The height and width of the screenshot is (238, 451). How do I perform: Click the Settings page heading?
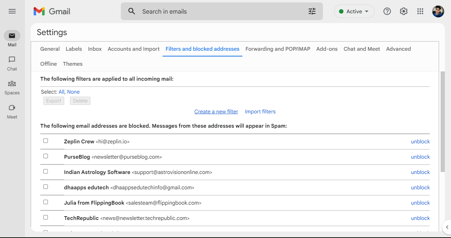(52, 32)
